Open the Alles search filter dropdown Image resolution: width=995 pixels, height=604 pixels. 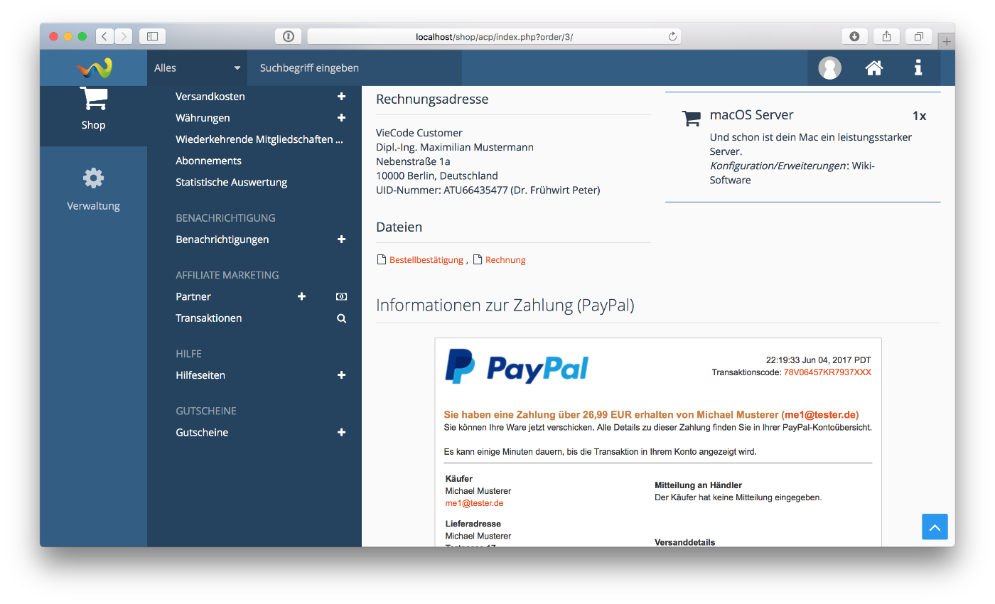197,68
